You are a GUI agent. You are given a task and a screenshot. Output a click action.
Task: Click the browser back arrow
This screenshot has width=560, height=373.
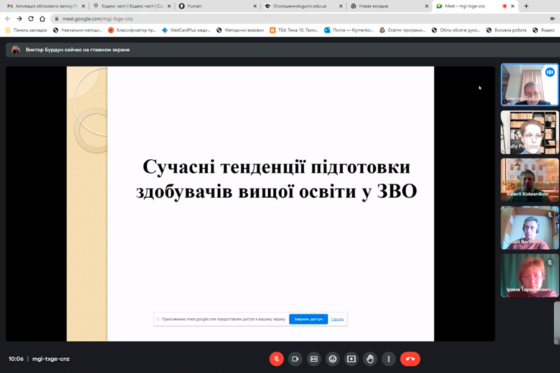(x=8, y=19)
